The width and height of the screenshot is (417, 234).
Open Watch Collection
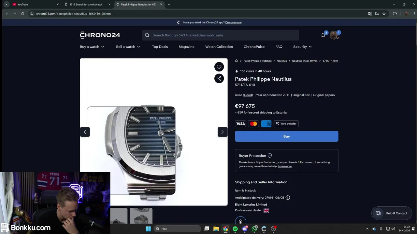pyautogui.click(x=219, y=47)
